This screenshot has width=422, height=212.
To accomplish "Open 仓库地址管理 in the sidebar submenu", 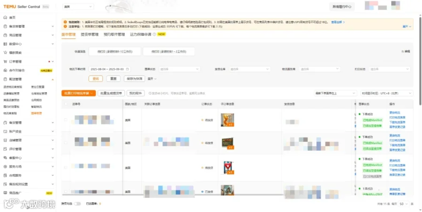I will pos(39,94).
